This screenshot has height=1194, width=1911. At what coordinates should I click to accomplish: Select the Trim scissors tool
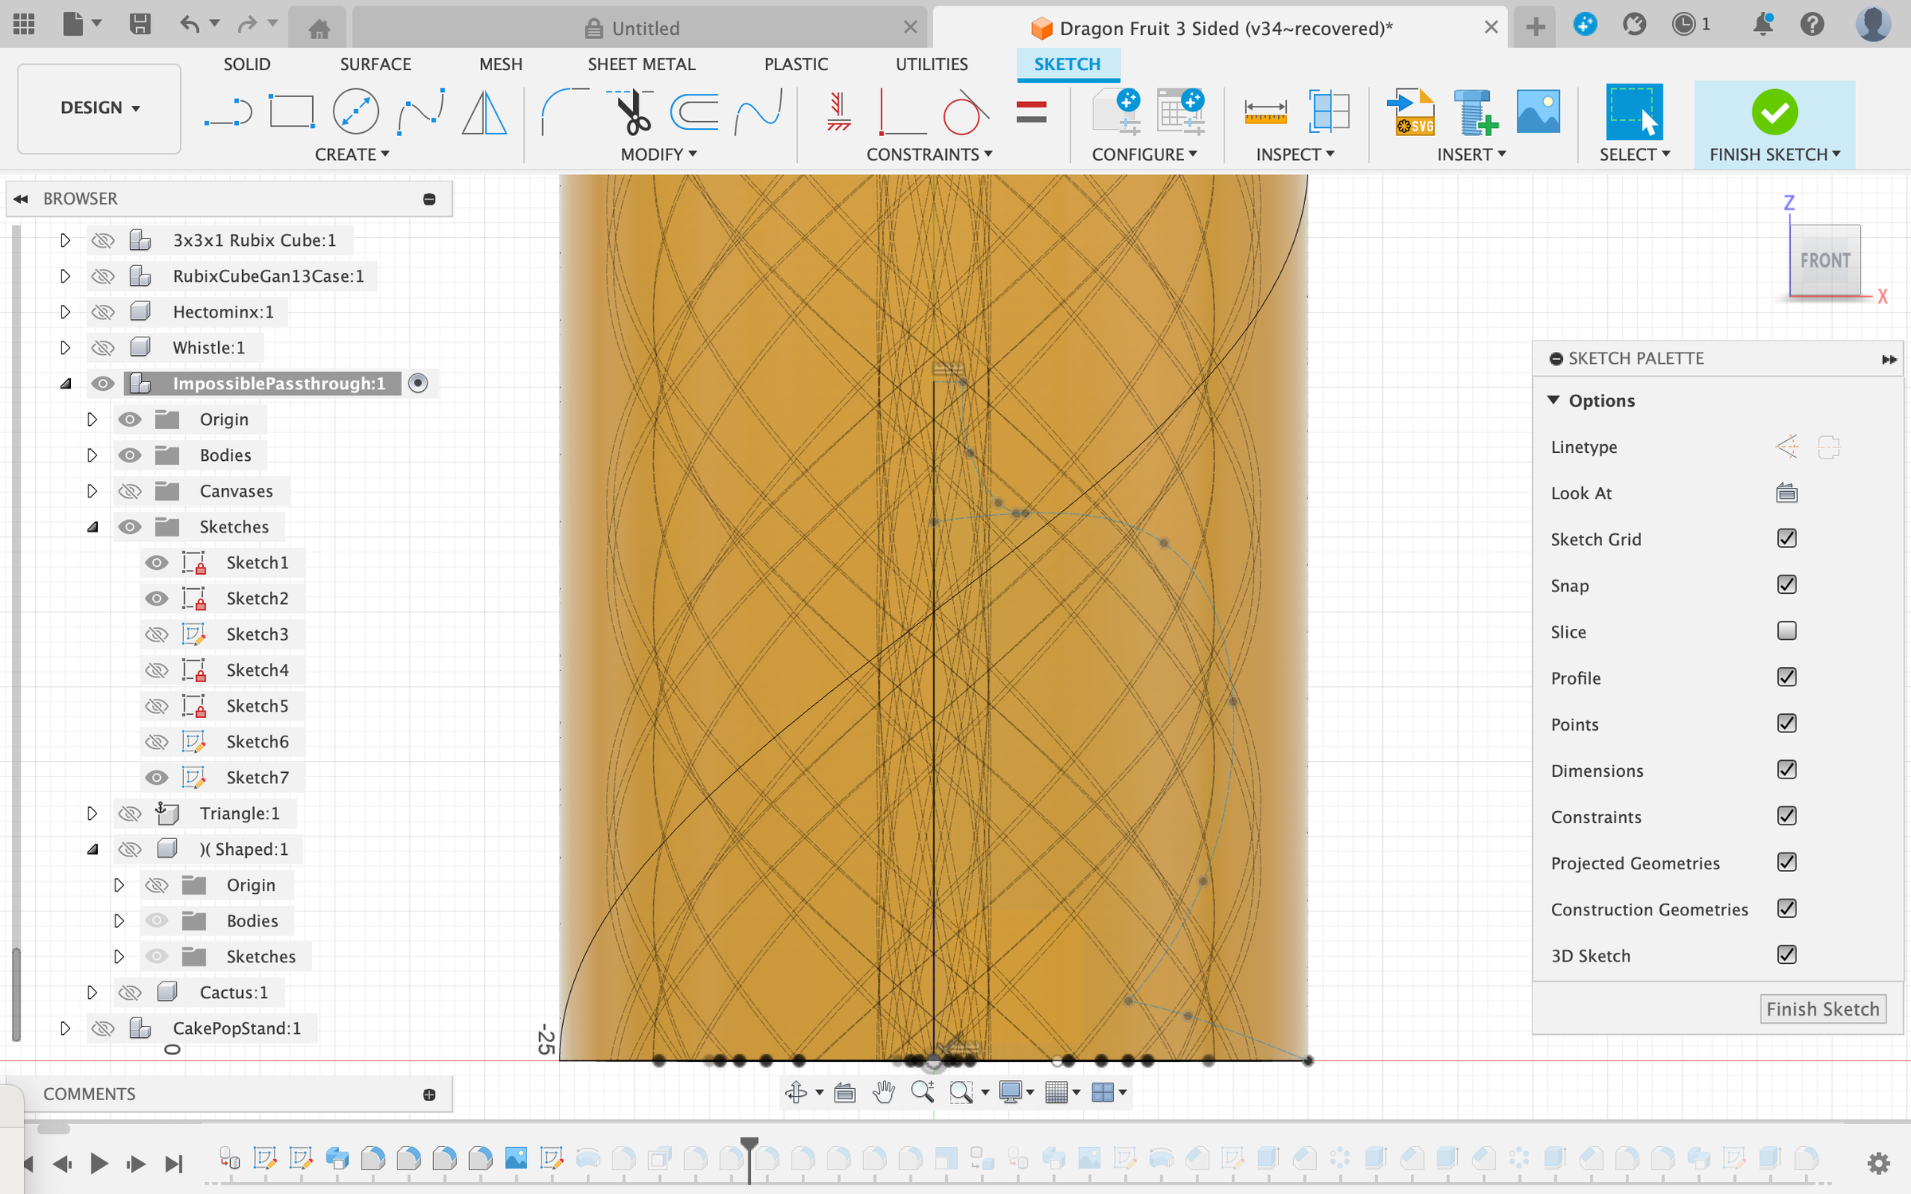[632, 112]
